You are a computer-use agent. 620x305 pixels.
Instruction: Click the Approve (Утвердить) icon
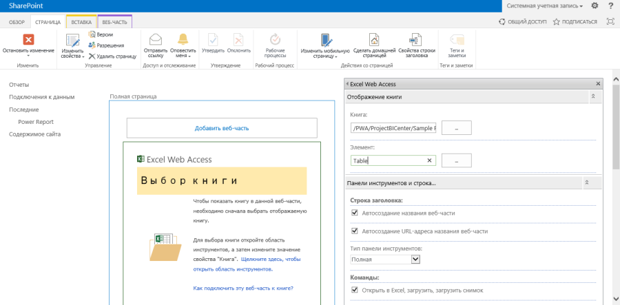point(213,39)
